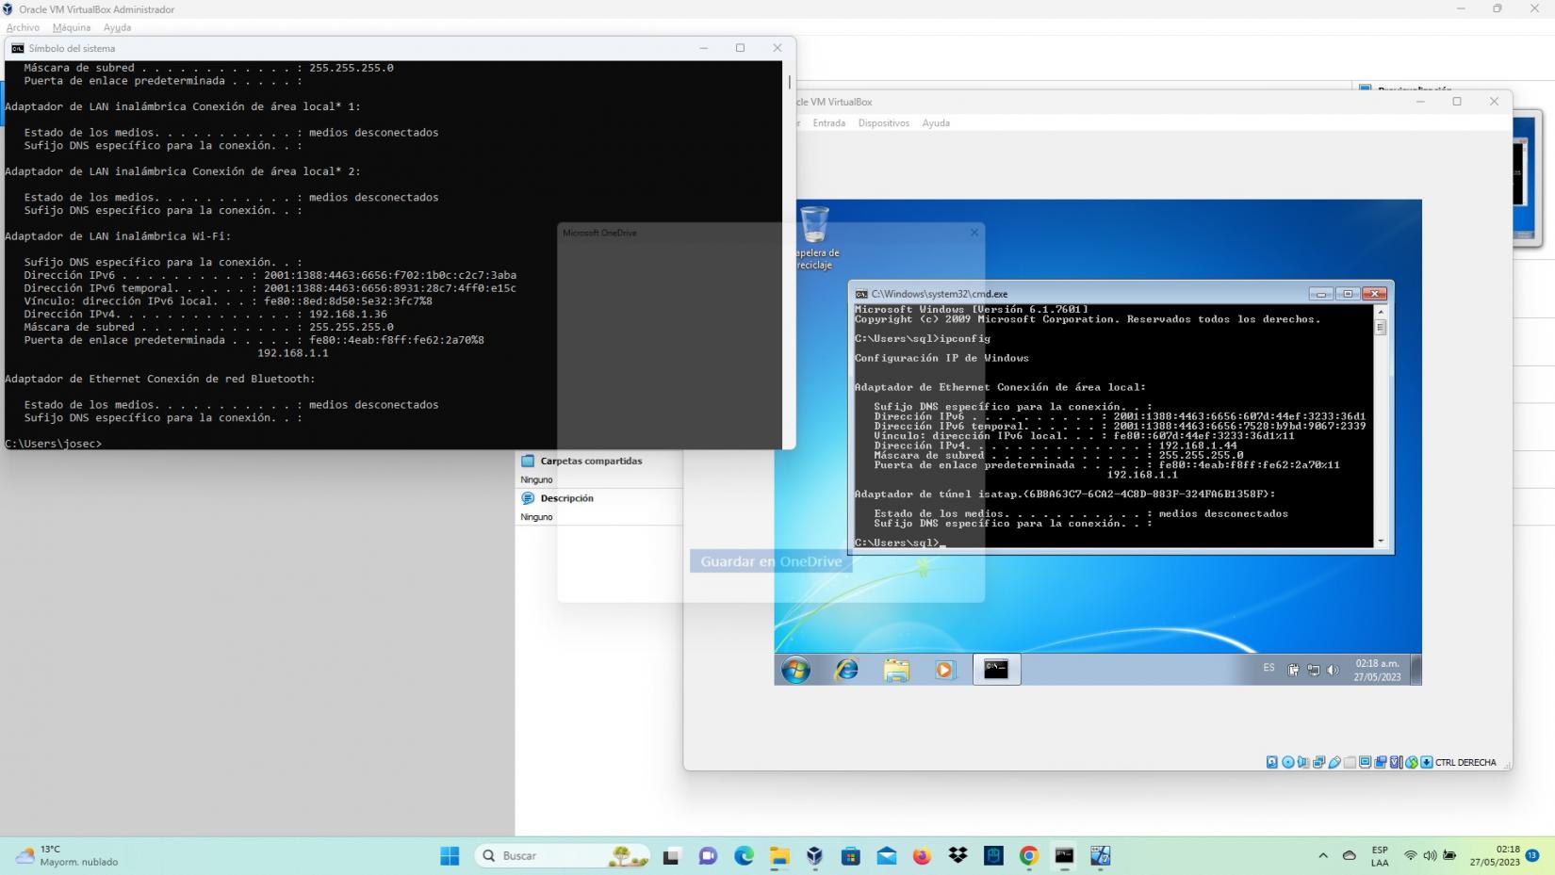Click the optical disc icon in VM status bar
1555x875 pixels.
[x=1287, y=762]
